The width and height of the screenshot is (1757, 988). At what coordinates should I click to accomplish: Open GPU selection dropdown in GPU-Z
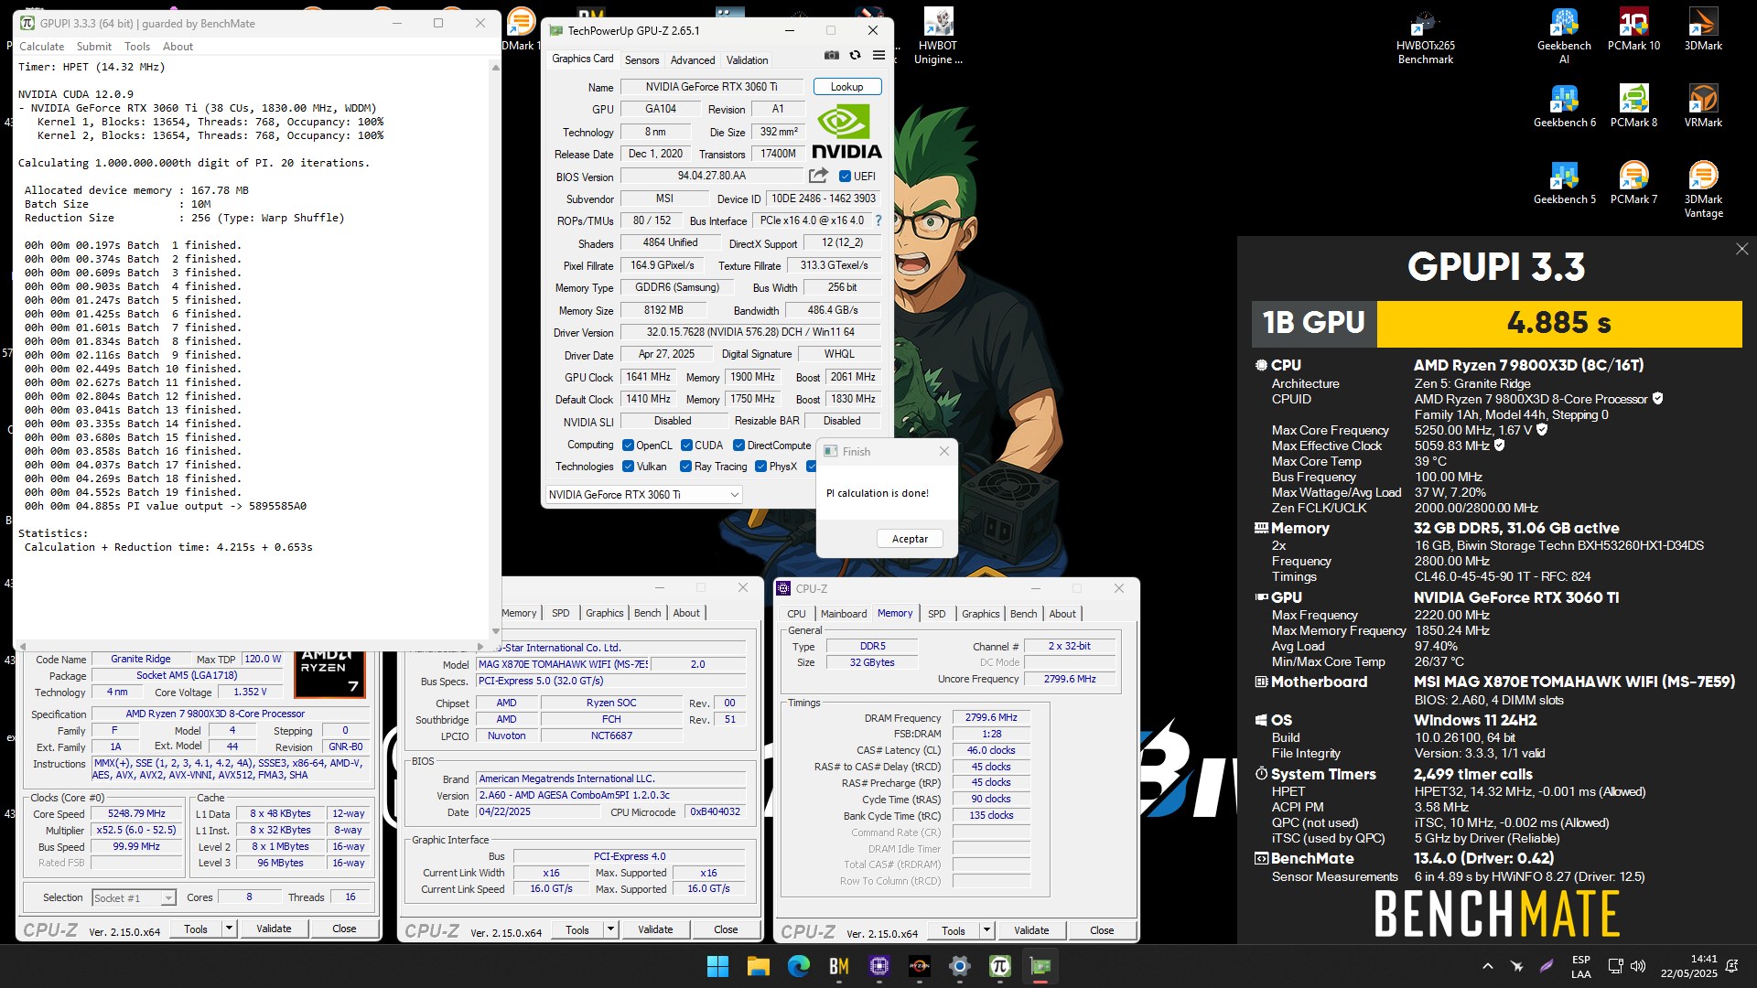point(643,495)
